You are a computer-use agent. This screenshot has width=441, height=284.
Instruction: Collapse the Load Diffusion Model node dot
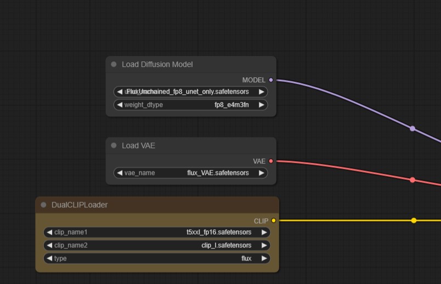(114, 65)
